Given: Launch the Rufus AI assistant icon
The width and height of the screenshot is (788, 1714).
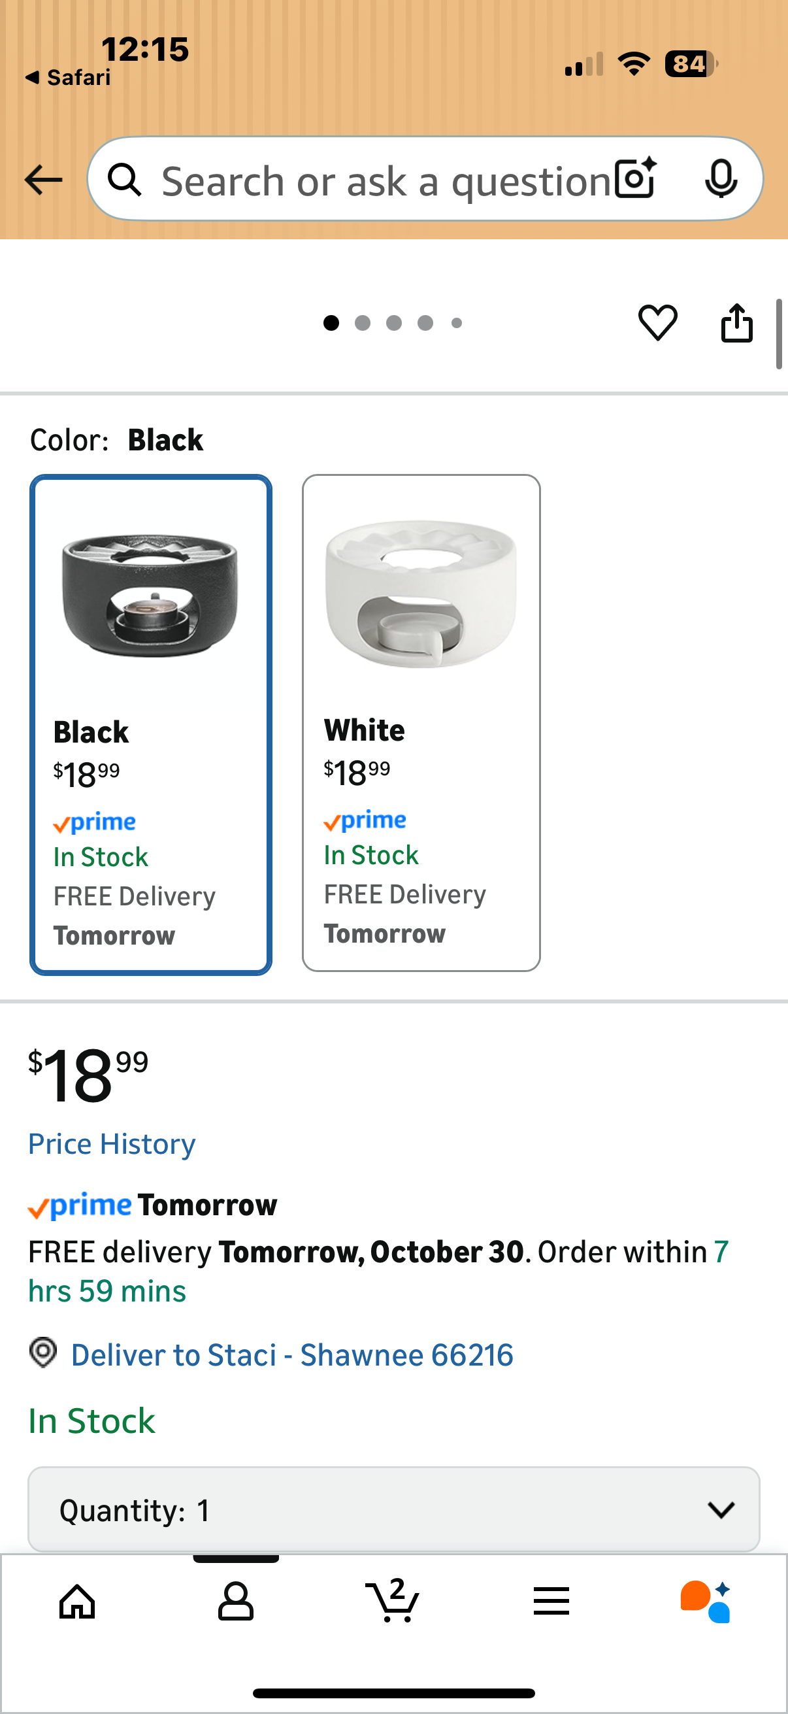Looking at the screenshot, I should click(706, 1601).
